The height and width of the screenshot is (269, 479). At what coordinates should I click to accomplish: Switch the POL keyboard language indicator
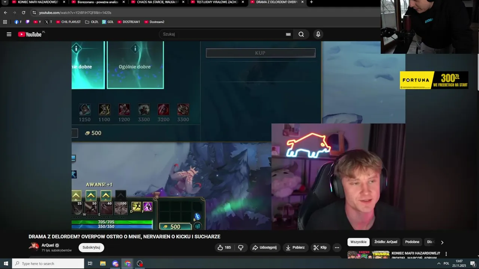[446, 264]
